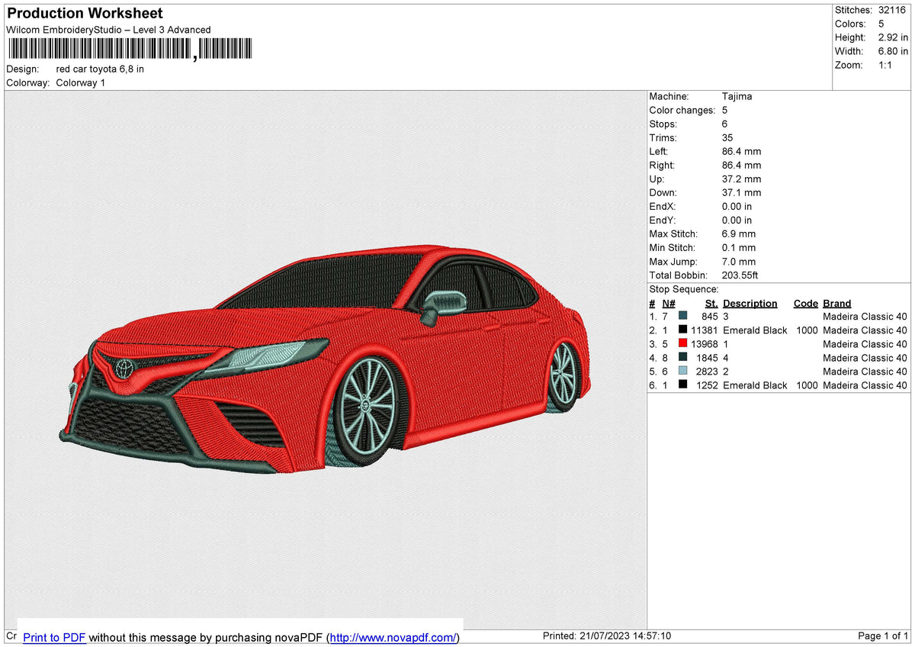Viewport: 915px width, 647px height.
Task: Click the 'Stop Sequence:' label
Action: tap(684, 289)
